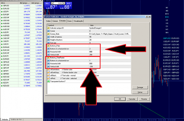Screen dimensions: 184x121
Task: Click the Valor column header in the dialog
Action: 110,25
